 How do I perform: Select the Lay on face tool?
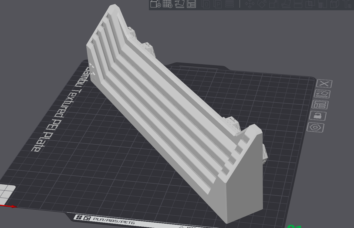286,4
